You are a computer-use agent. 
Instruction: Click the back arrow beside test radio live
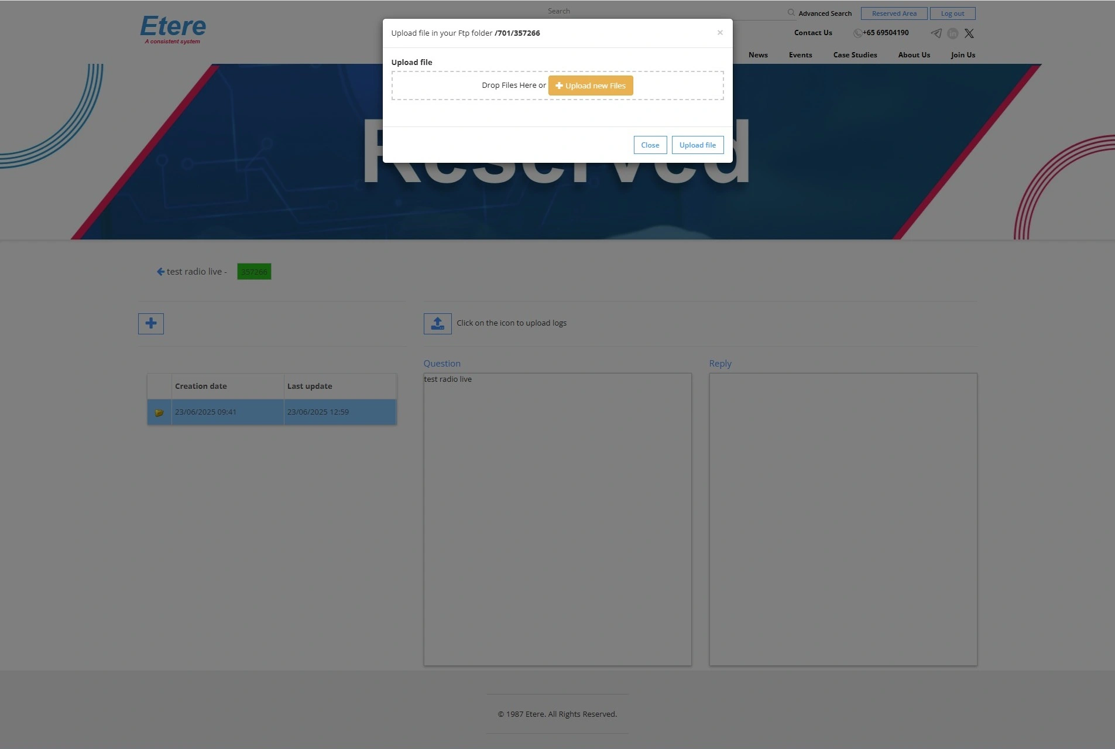160,272
